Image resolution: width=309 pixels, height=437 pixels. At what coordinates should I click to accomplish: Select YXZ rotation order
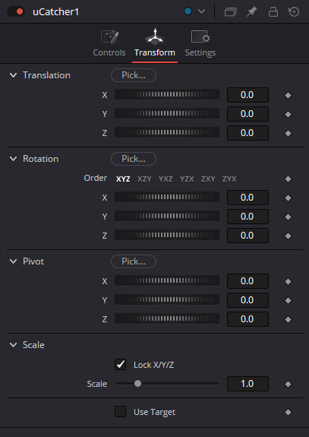166,179
